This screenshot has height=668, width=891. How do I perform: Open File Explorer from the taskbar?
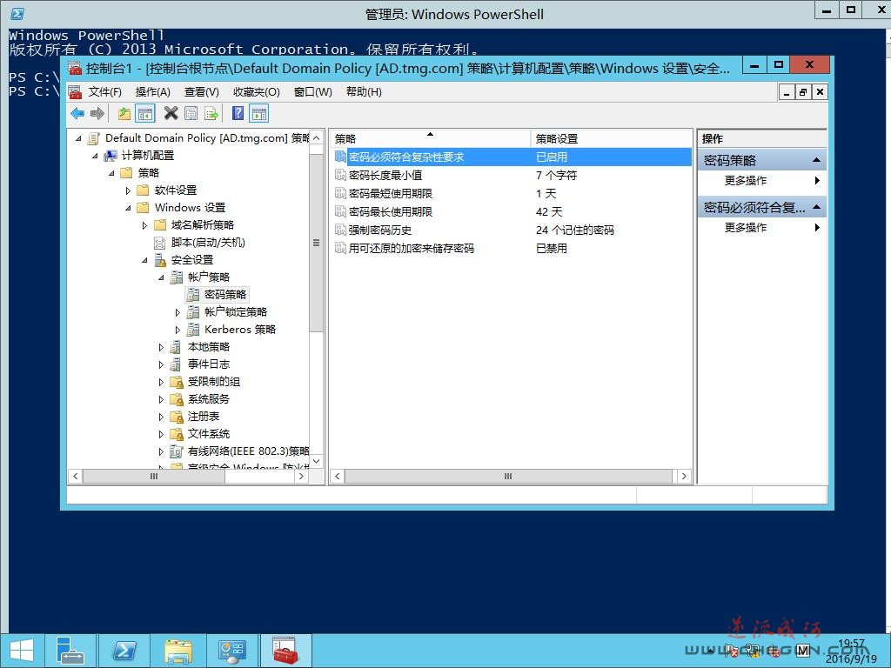coord(178,651)
